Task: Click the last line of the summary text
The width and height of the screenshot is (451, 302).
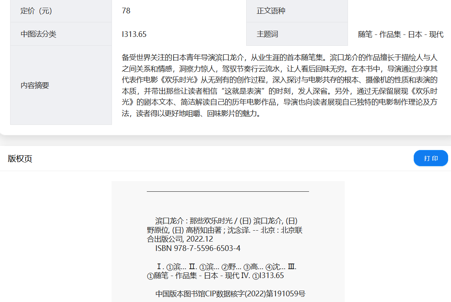Action: point(191,114)
